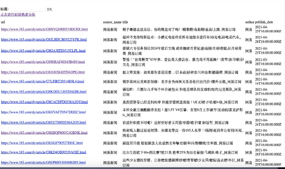Viewport: 285px width, 169px height.
Task: Open article link G8HVQHRI0518DCRR.html
Action: coord(44,29)
